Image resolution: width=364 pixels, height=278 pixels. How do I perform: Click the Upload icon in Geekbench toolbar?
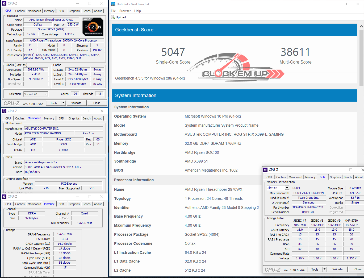[x=113, y=17]
